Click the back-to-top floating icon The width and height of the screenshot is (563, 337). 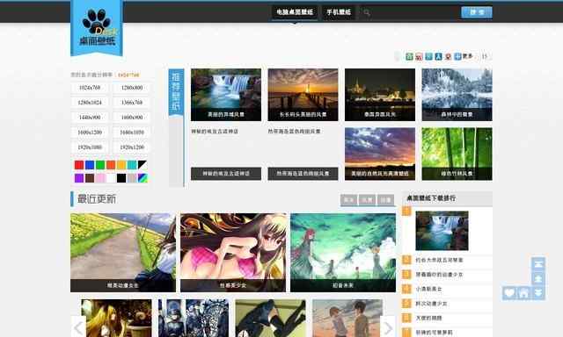(538, 264)
